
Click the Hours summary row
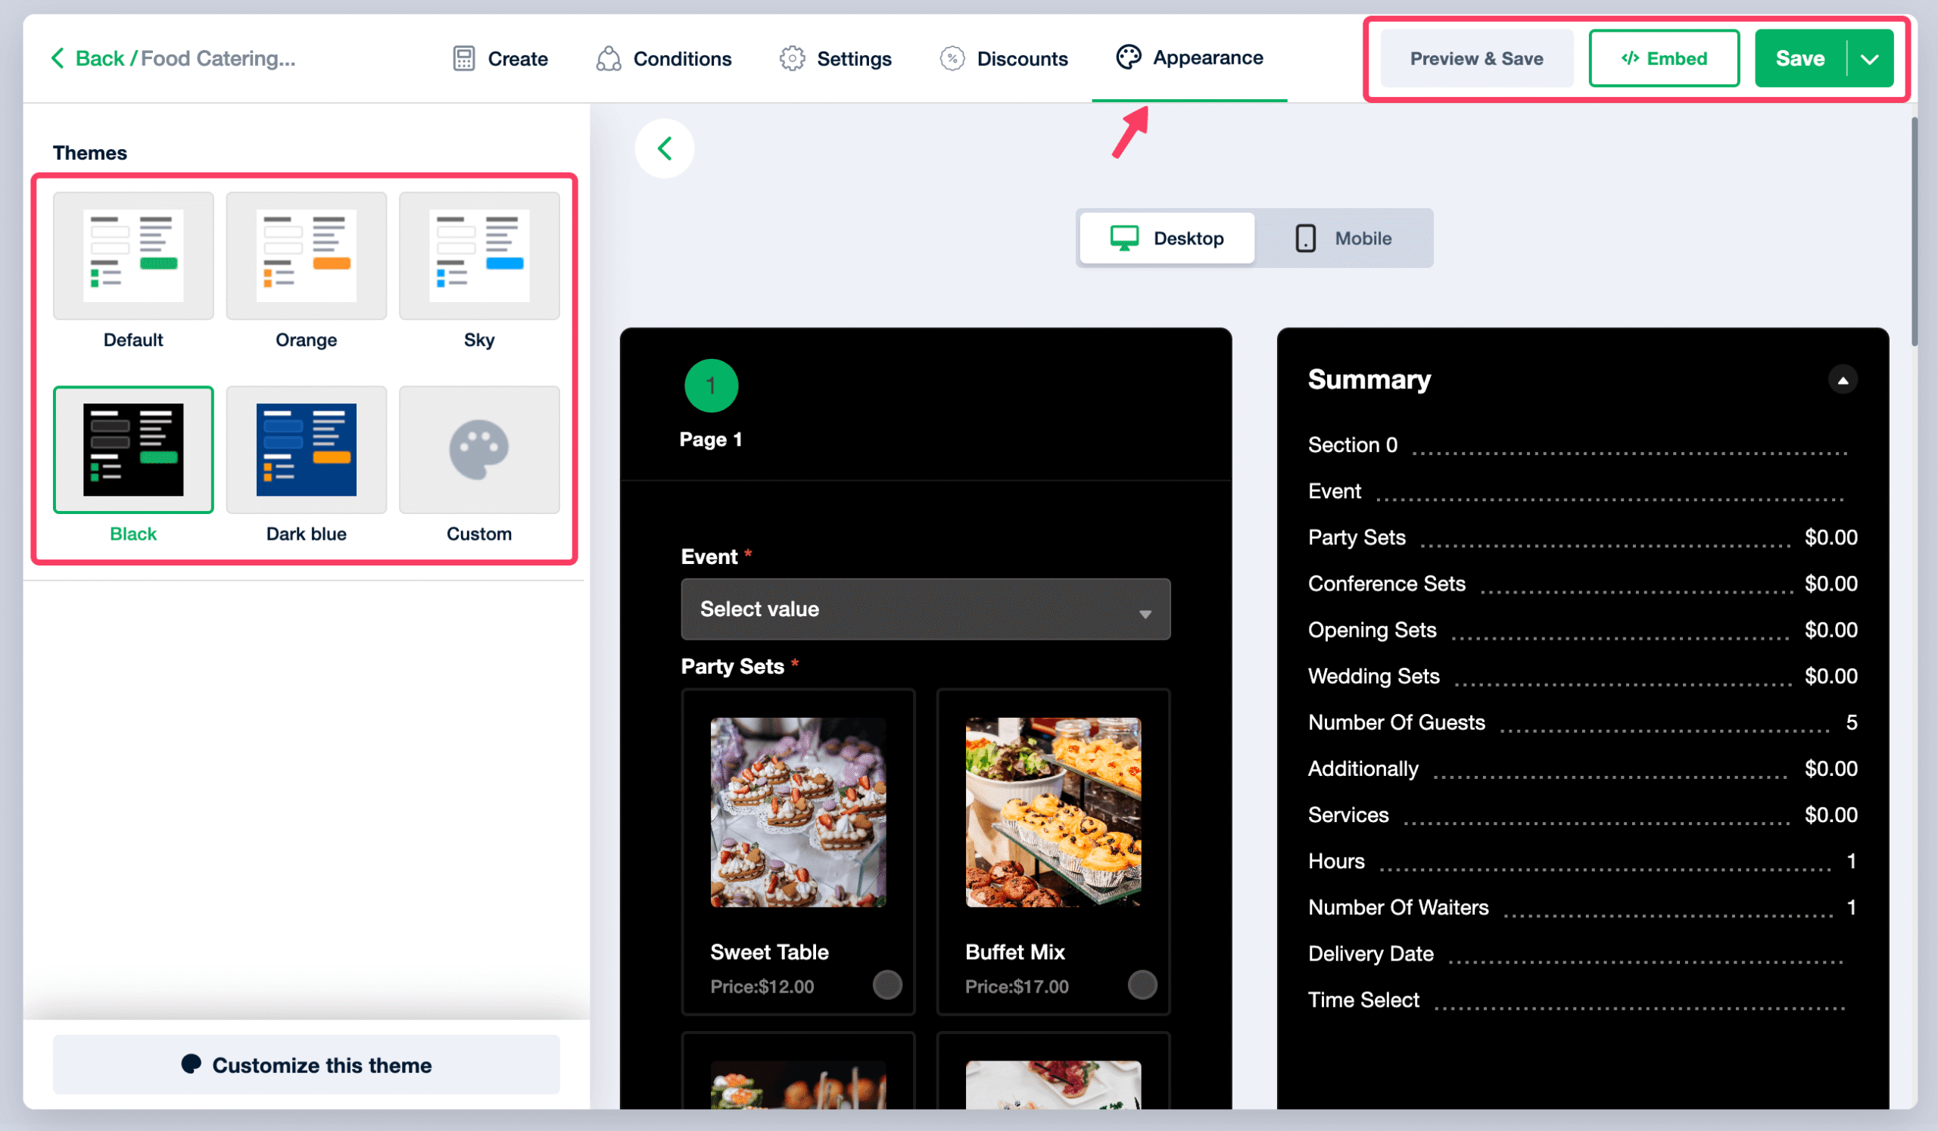click(1583, 861)
